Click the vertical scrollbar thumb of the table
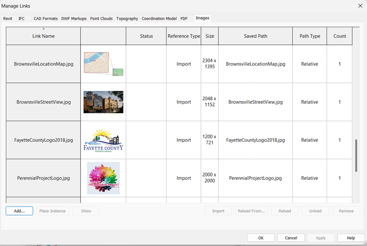This screenshot has height=246, width=367. (x=356, y=155)
